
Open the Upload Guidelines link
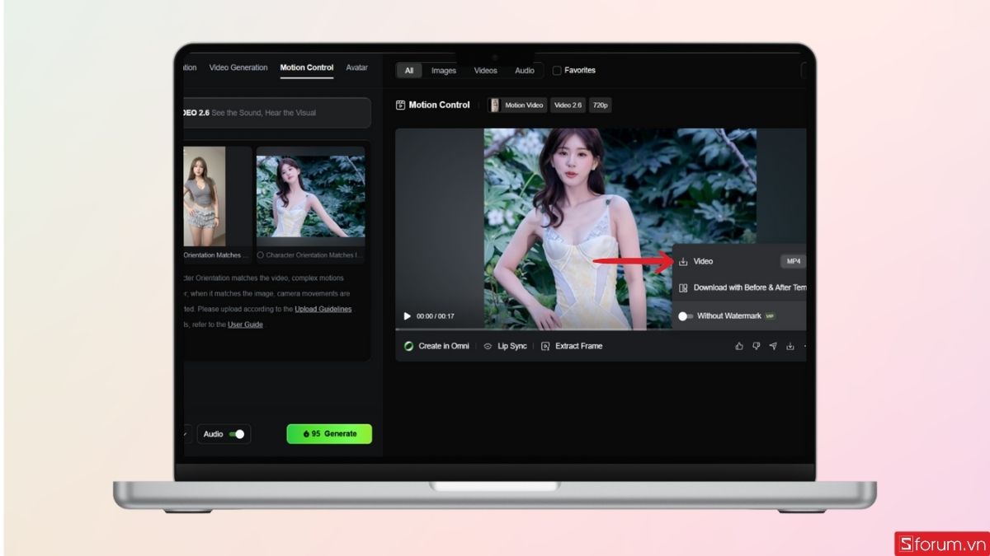(323, 308)
